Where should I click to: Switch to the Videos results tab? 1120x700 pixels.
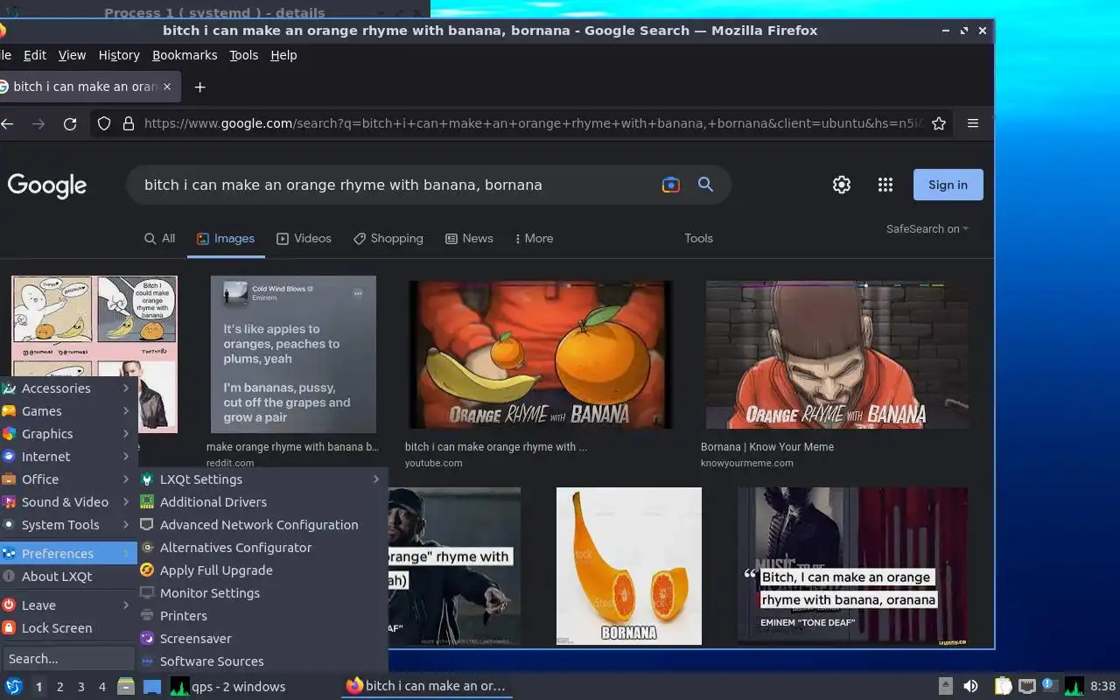pos(304,238)
